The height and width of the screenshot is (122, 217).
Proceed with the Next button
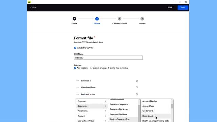point(183,7)
